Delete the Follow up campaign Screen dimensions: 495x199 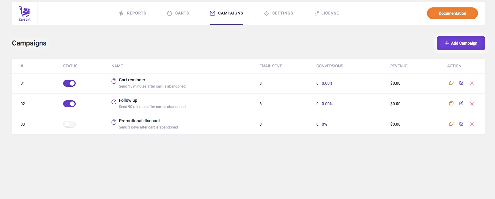tap(472, 104)
